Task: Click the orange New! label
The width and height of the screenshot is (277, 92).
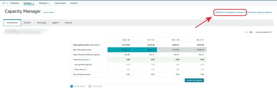Action: [247, 32]
